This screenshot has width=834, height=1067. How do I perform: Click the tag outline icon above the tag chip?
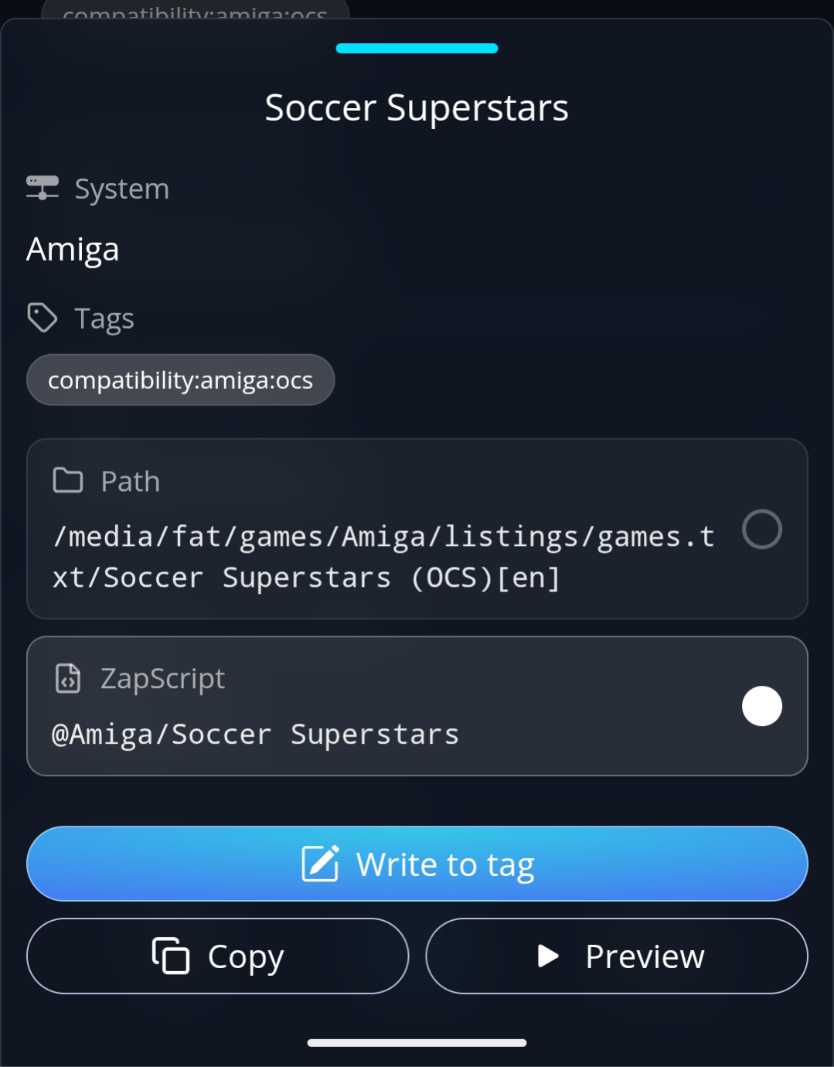(43, 317)
